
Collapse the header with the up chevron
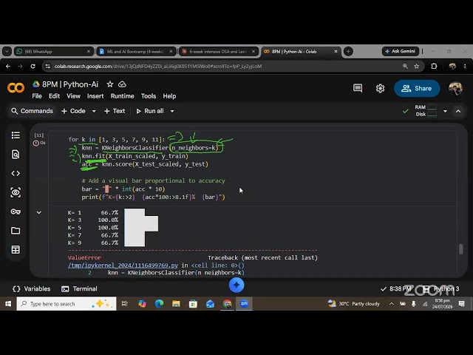(458, 111)
